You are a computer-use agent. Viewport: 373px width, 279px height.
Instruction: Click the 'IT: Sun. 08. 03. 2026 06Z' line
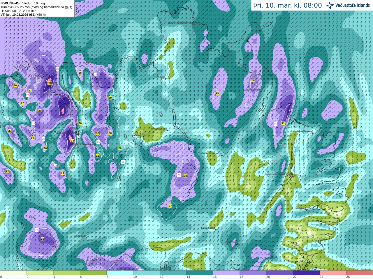pos(18,11)
